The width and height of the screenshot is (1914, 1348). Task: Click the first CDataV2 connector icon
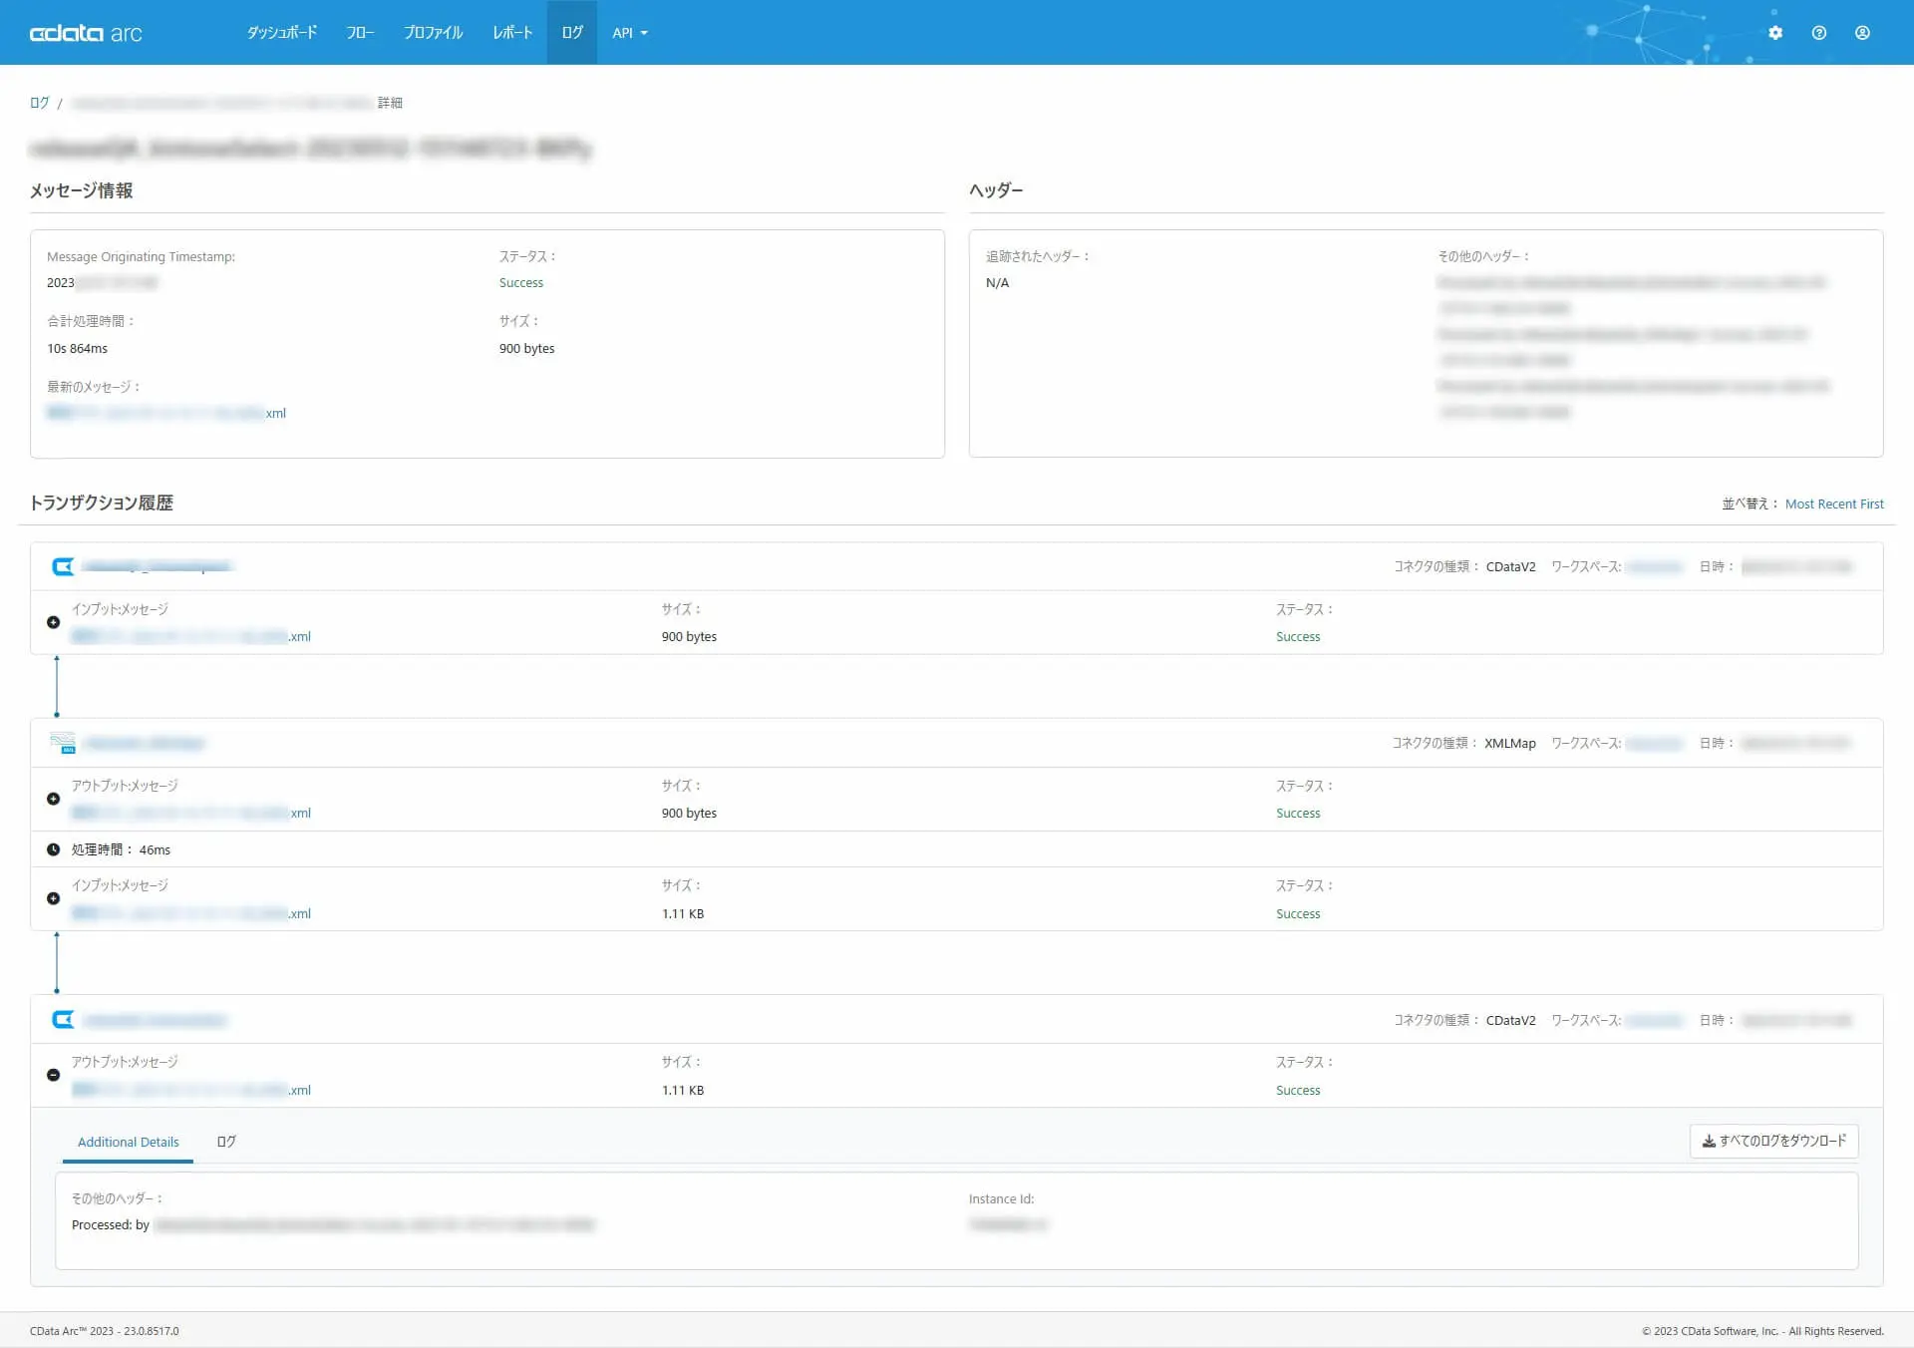click(63, 566)
